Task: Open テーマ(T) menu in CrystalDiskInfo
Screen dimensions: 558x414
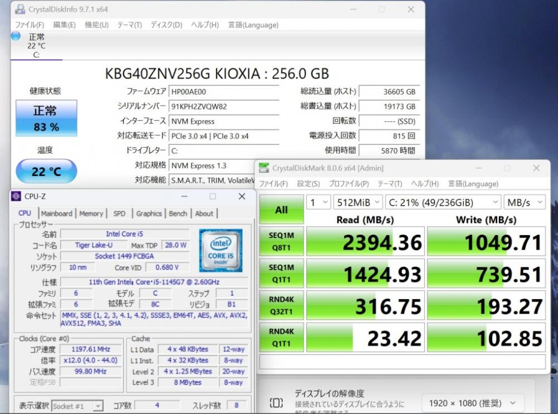Action: pyautogui.click(x=129, y=25)
